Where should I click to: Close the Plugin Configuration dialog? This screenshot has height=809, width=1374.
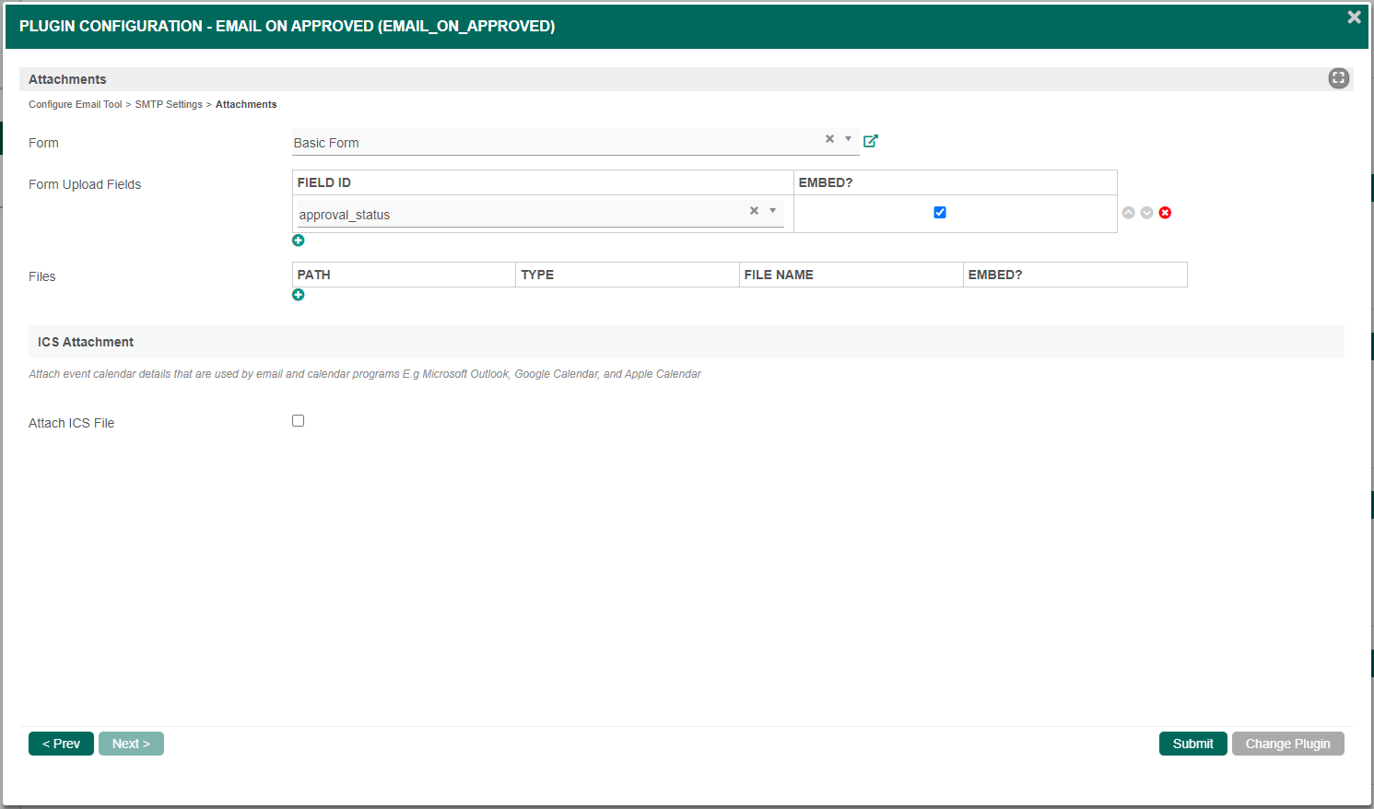pyautogui.click(x=1354, y=18)
